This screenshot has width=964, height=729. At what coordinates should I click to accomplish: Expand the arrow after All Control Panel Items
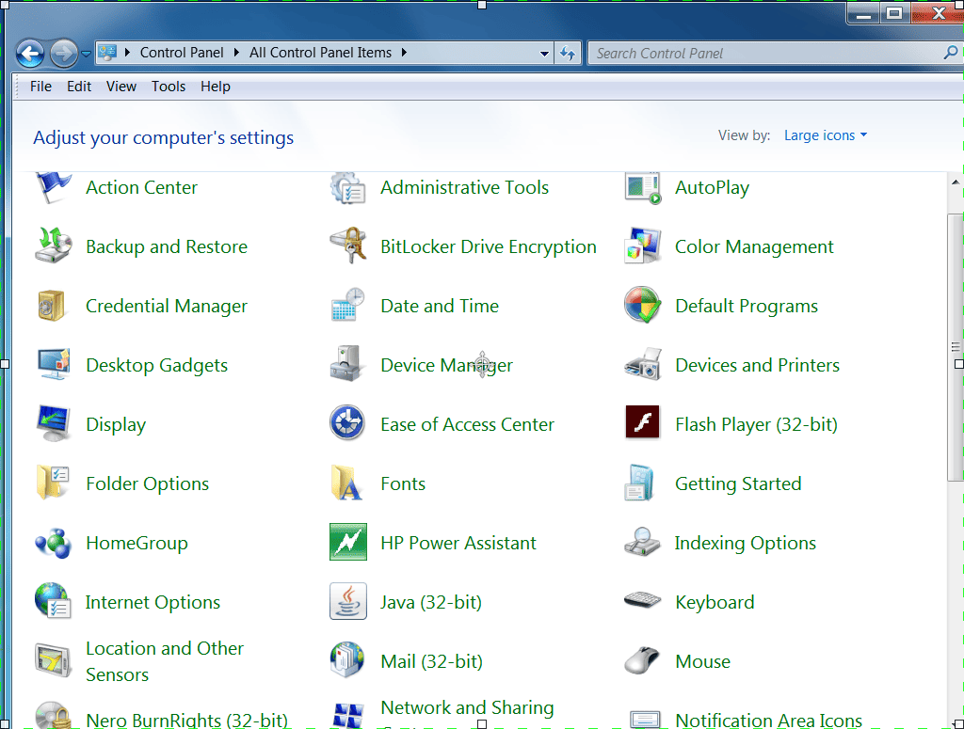404,53
